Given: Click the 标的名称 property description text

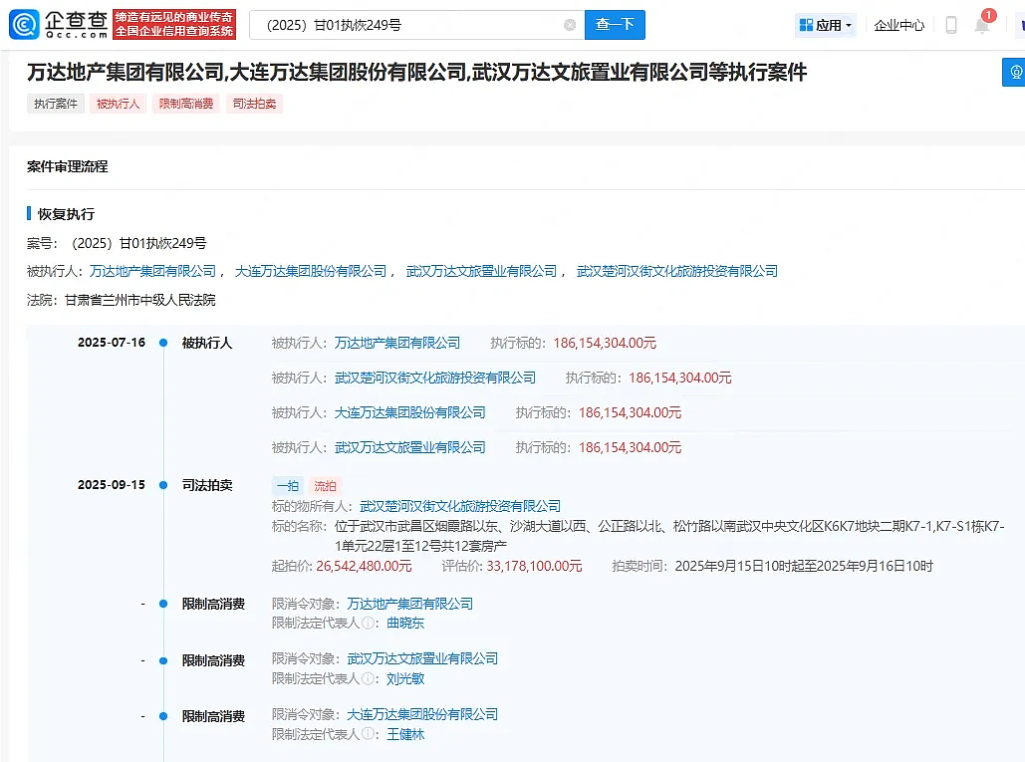Looking at the screenshot, I should (x=669, y=536).
